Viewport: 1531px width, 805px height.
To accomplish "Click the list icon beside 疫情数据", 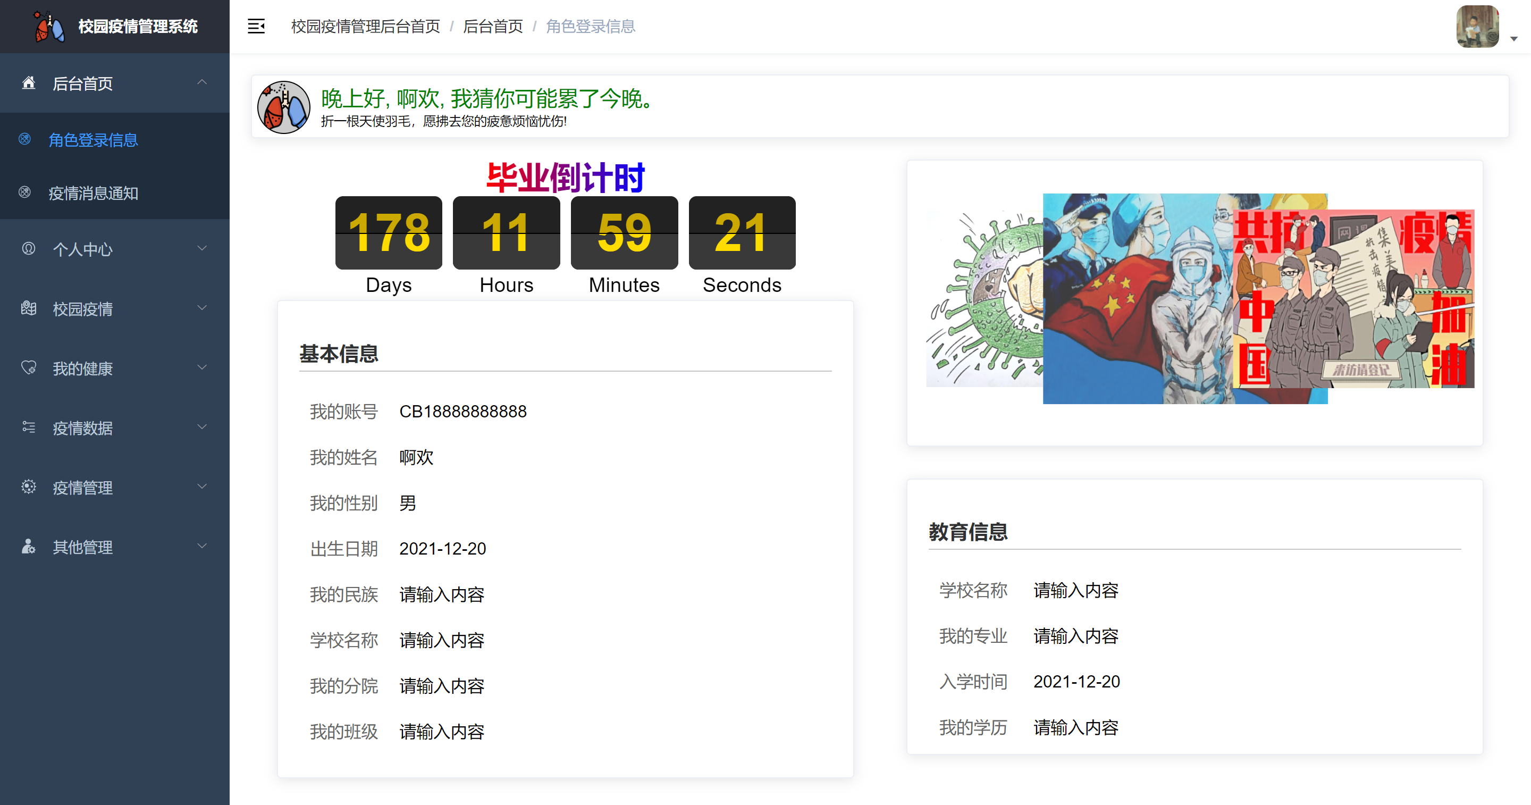I will click(29, 427).
